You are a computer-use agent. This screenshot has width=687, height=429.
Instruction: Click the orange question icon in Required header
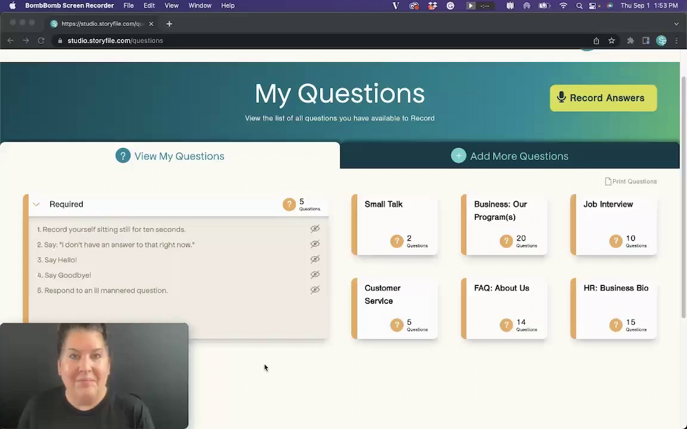tap(289, 204)
